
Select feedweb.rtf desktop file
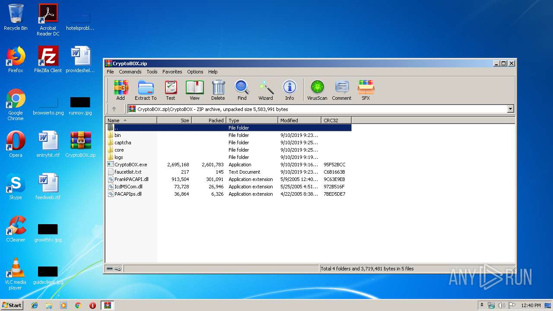click(x=48, y=187)
